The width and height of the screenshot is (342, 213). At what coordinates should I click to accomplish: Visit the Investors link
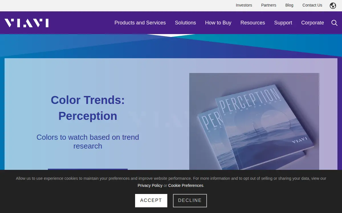click(x=244, y=5)
